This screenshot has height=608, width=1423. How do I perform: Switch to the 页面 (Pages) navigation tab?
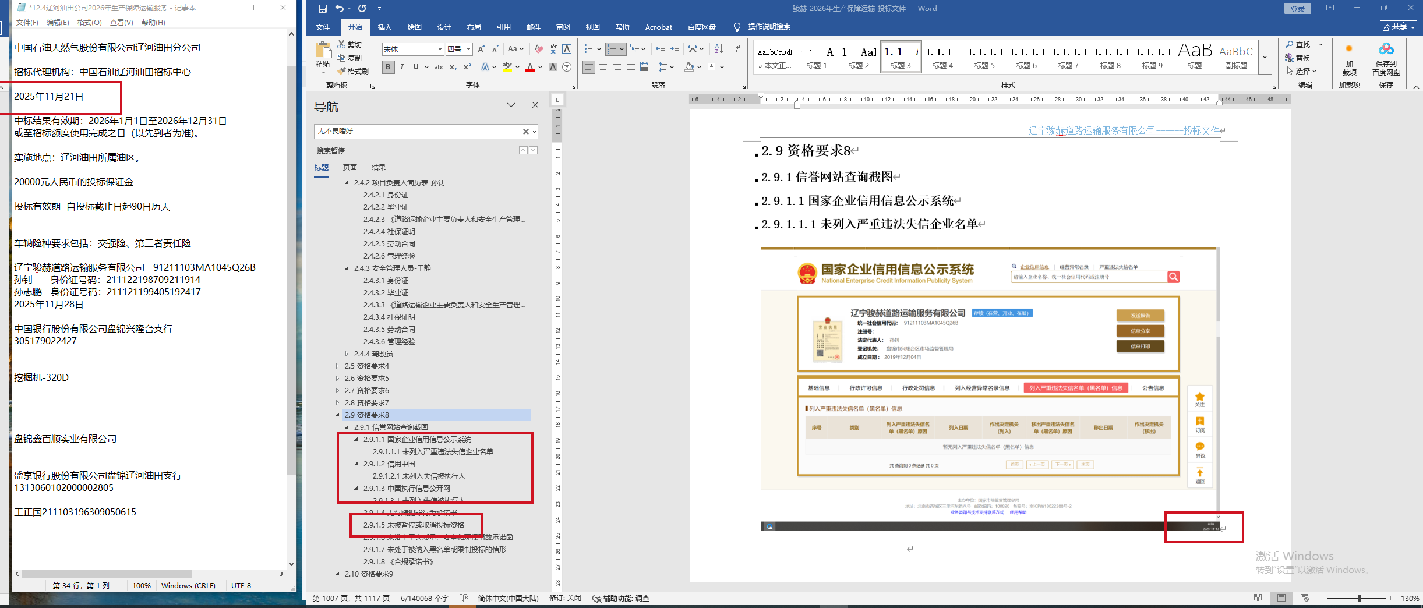[350, 168]
